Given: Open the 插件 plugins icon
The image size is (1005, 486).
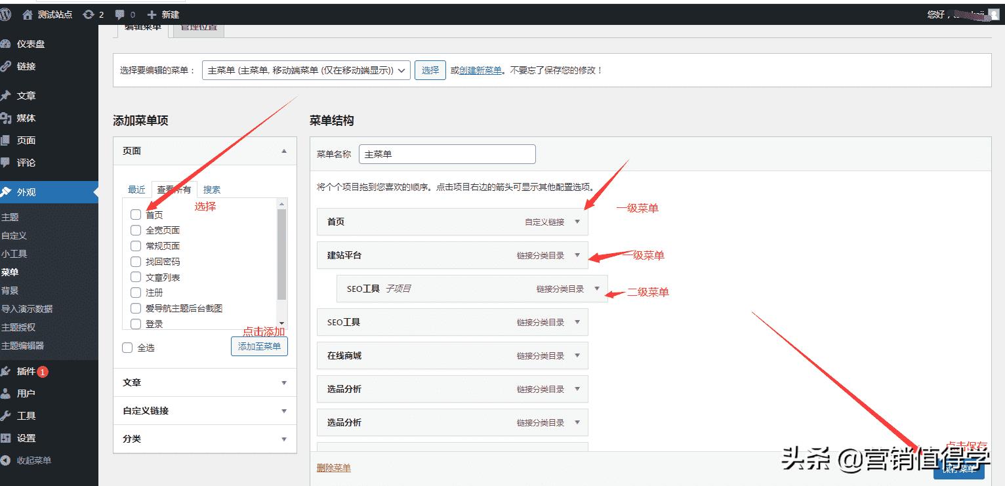Looking at the screenshot, I should pyautogui.click(x=6, y=371).
